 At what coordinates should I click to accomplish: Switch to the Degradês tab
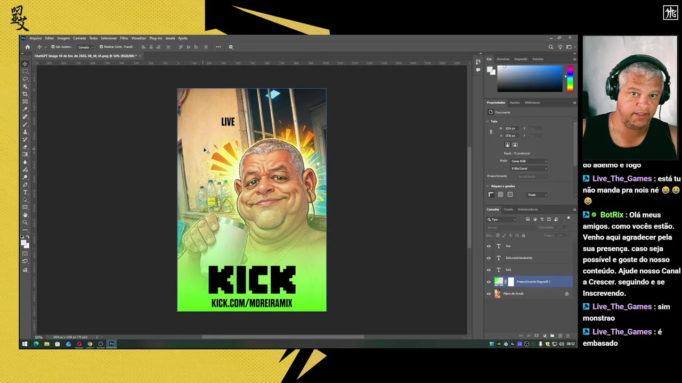521,59
